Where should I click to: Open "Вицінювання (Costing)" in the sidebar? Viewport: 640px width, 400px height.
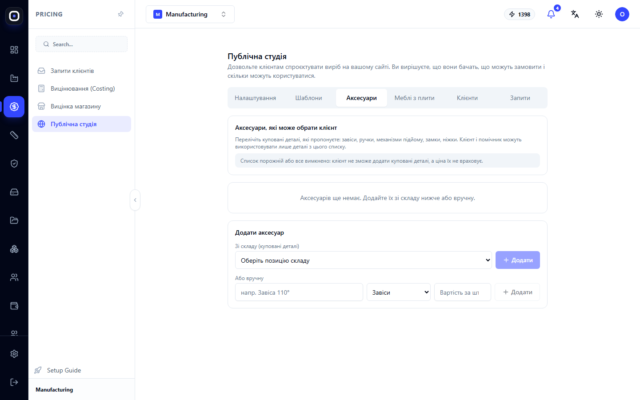[x=82, y=88]
